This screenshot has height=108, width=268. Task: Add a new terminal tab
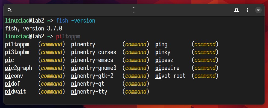[236, 10]
